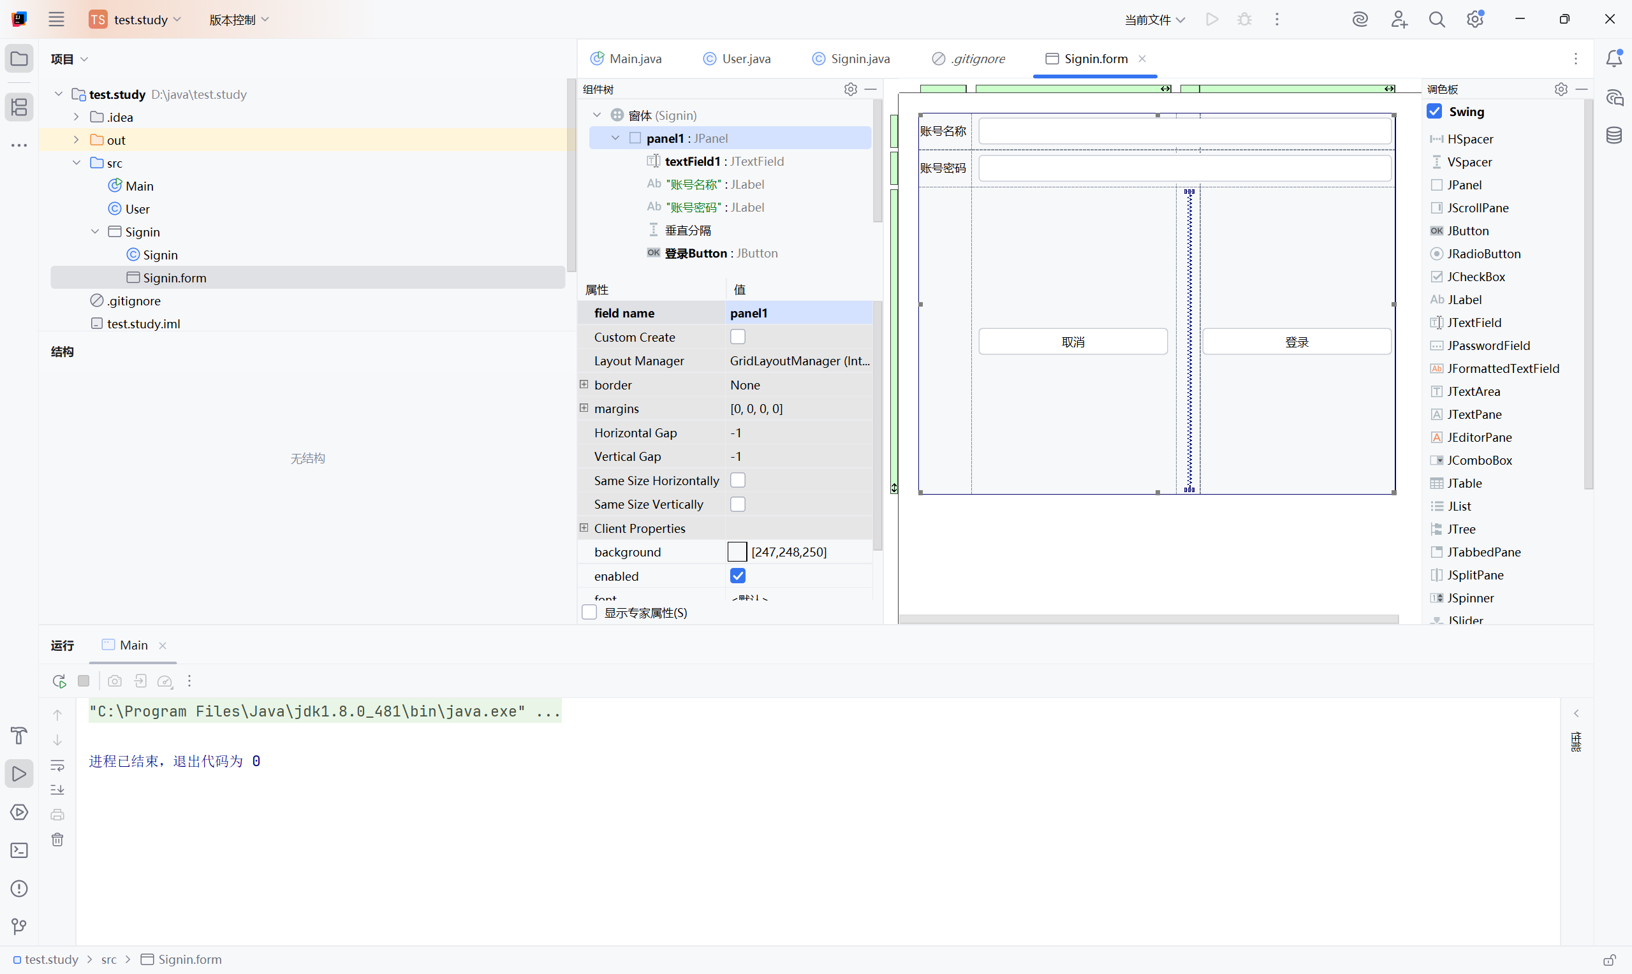Viewport: 1632px width, 974px height.
Task: Enable the Custom Create checkbox
Action: pyautogui.click(x=738, y=337)
